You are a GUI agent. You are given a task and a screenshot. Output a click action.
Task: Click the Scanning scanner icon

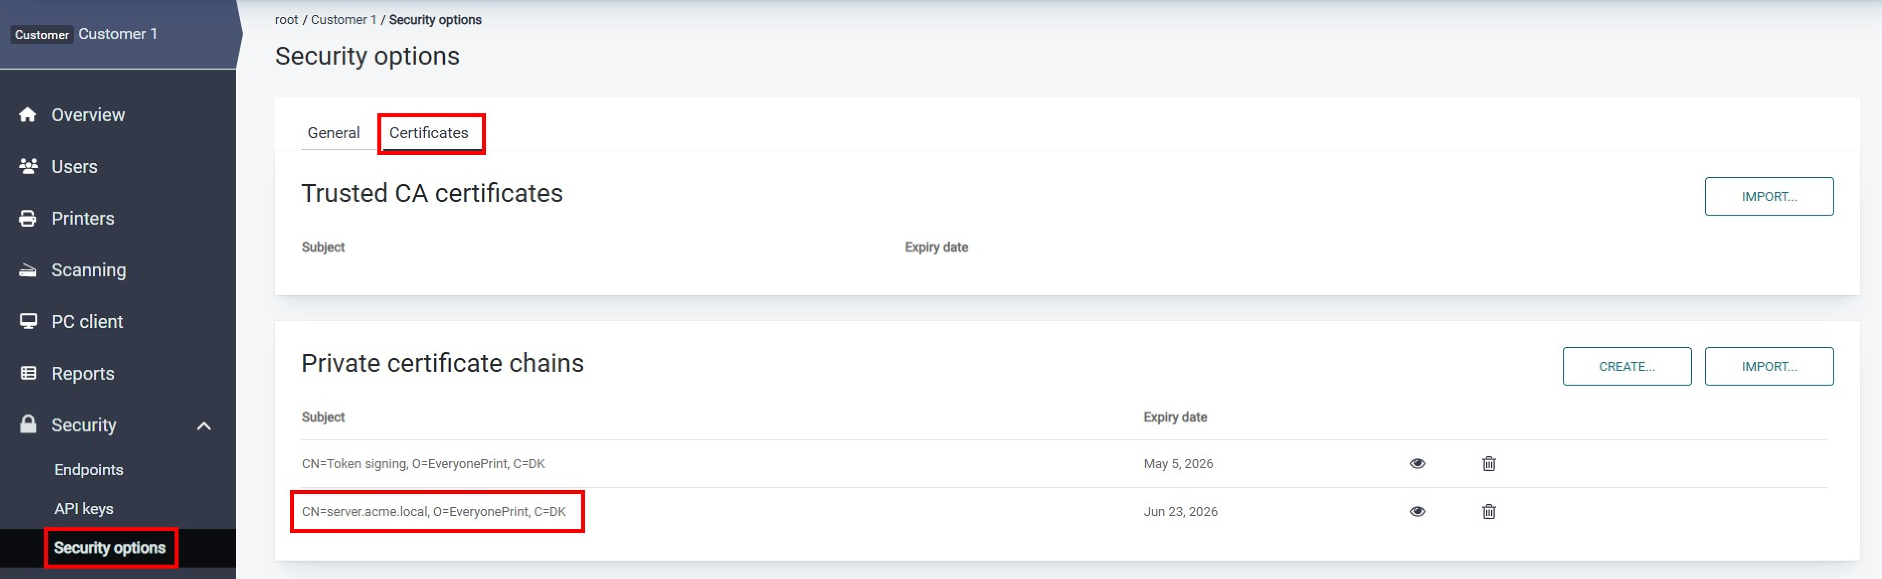[28, 270]
